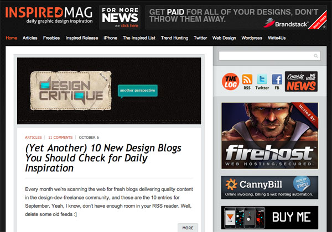The height and width of the screenshot is (232, 332).
Task: Open The Inspired List menu item
Action: tap(139, 38)
